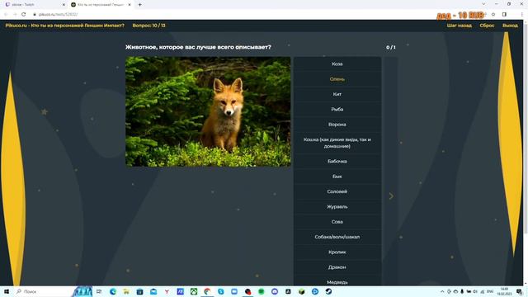Switch keyboard language indicator ENG
This screenshot has width=528, height=297.
tap(490, 291)
